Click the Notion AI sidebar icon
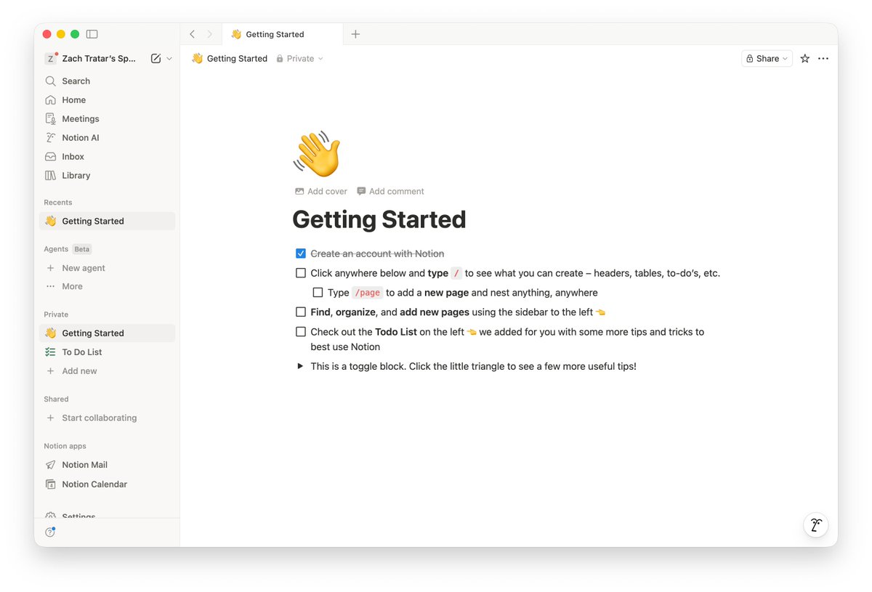This screenshot has width=872, height=592. [50, 138]
